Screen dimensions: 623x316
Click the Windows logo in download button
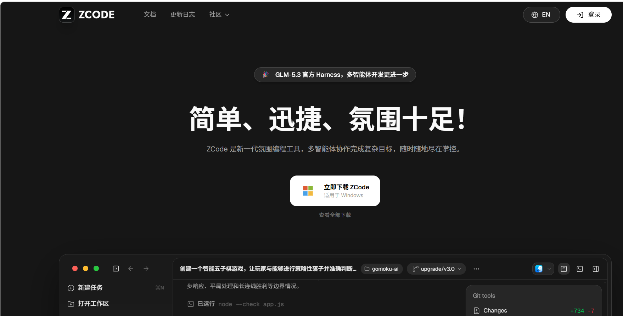click(308, 191)
